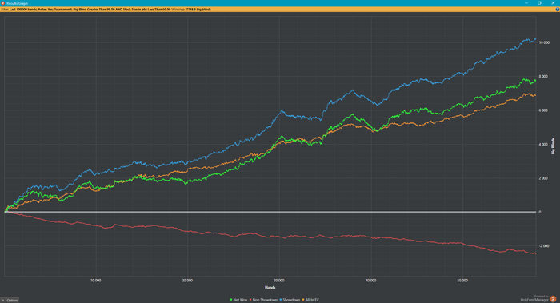Click the 50 000 x-axis value
This screenshot has height=303, width=560.
point(462,281)
